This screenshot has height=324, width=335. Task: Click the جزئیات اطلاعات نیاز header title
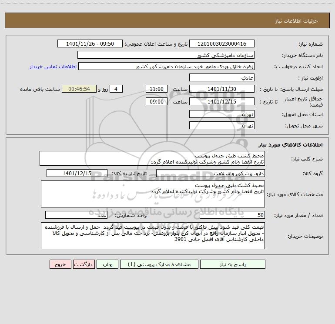[x=297, y=21]
